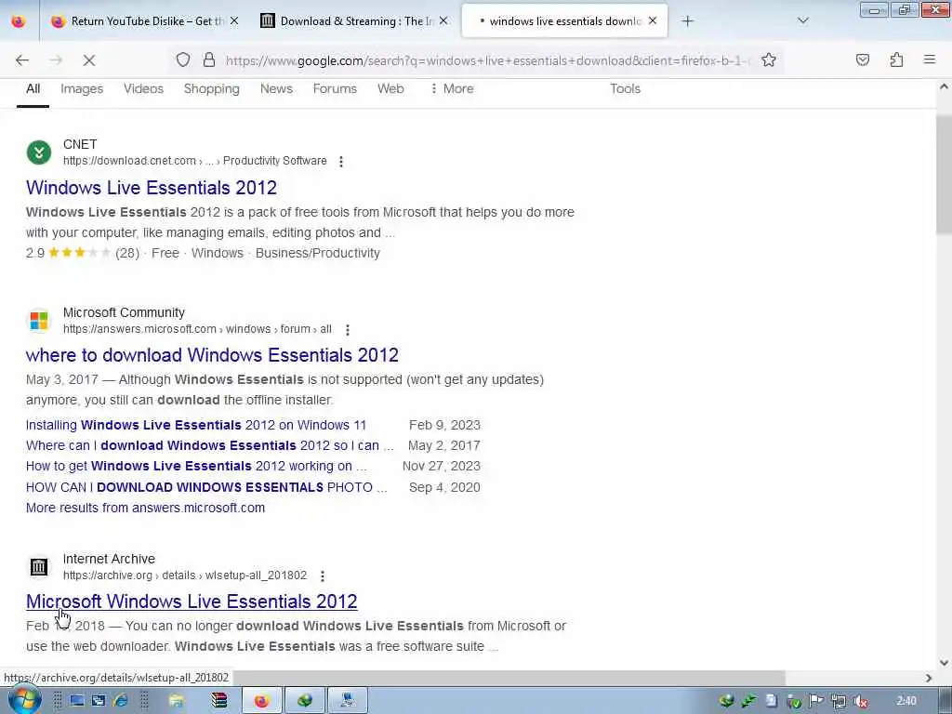The height and width of the screenshot is (714, 952).
Task: Open More results from answers.microsoft.com
Action: pos(145,508)
